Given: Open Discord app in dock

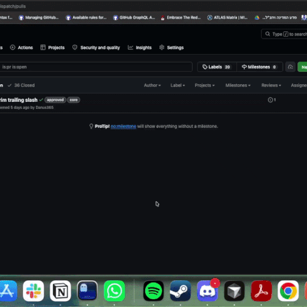Looking at the screenshot, I should 207,291.
